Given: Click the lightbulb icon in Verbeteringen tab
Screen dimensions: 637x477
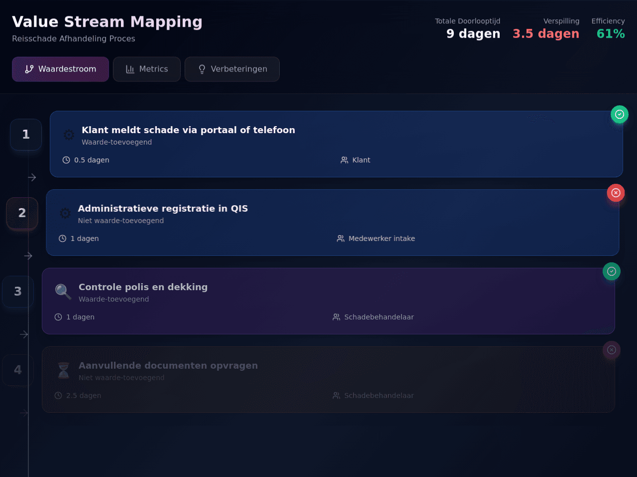Looking at the screenshot, I should (202, 69).
